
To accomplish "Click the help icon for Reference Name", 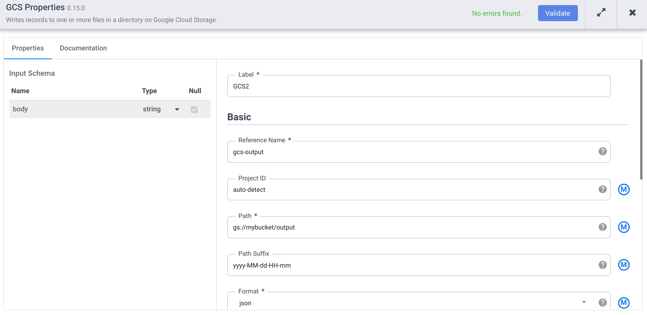I will 602,152.
